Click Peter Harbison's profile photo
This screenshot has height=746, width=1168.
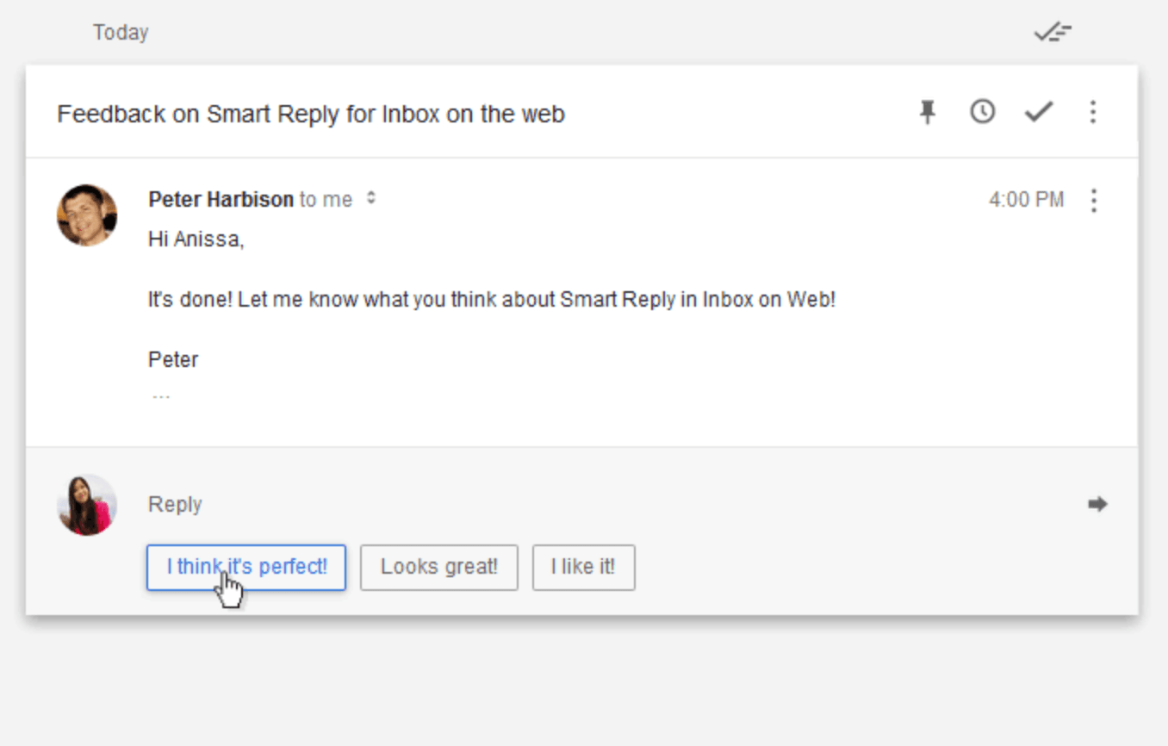click(87, 215)
